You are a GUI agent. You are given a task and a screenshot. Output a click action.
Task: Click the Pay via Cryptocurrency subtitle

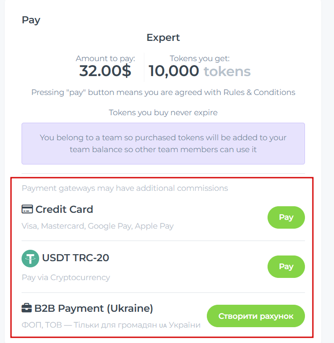tap(66, 277)
